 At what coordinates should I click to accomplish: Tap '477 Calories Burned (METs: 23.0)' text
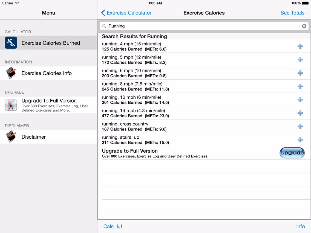click(x=135, y=116)
